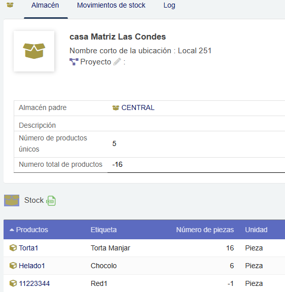Click the cube icon beside Helado1
The width and height of the screenshot is (285, 292).
(x=13, y=266)
